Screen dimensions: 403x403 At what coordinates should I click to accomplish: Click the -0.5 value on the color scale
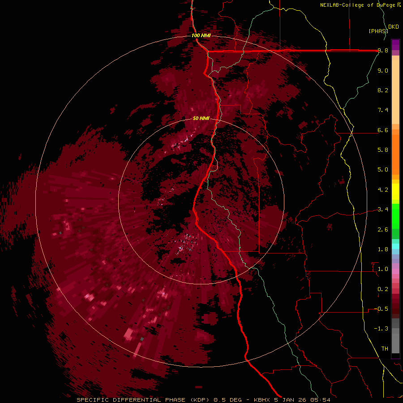381,309
